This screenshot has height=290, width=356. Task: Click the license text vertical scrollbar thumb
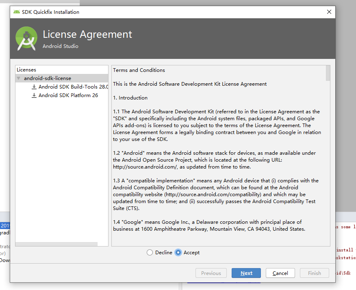tap(328, 73)
